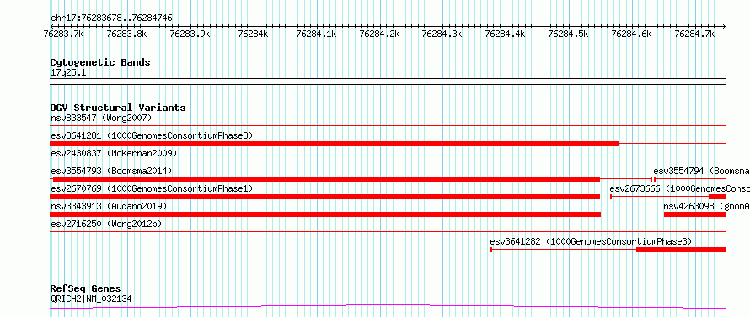Open the esv2430837 (McKernan2009) variant
The height and width of the screenshot is (317, 750).
(114, 153)
